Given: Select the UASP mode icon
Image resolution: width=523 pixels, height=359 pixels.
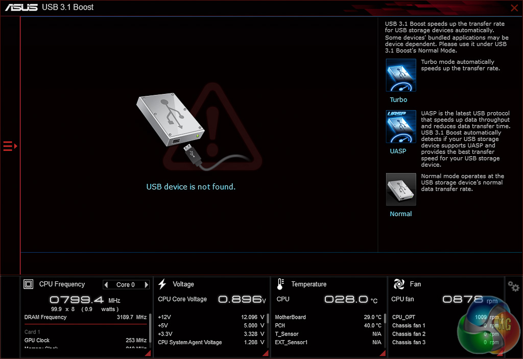Looking at the screenshot, I should 400,127.
